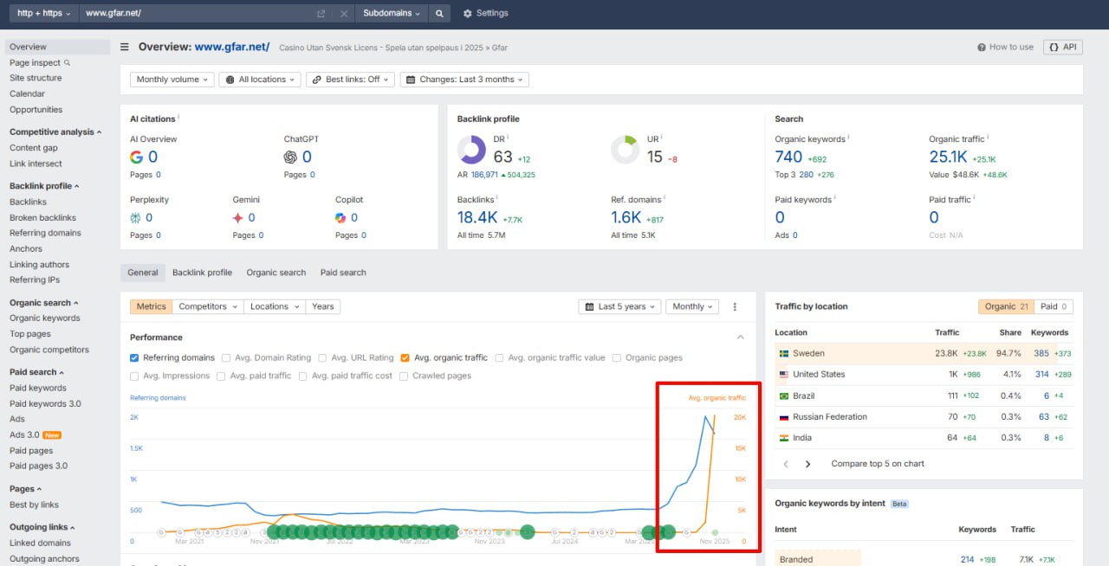This screenshot has height=566, width=1109.
Task: Uncheck the Referring domains checkbox
Action: (x=134, y=357)
